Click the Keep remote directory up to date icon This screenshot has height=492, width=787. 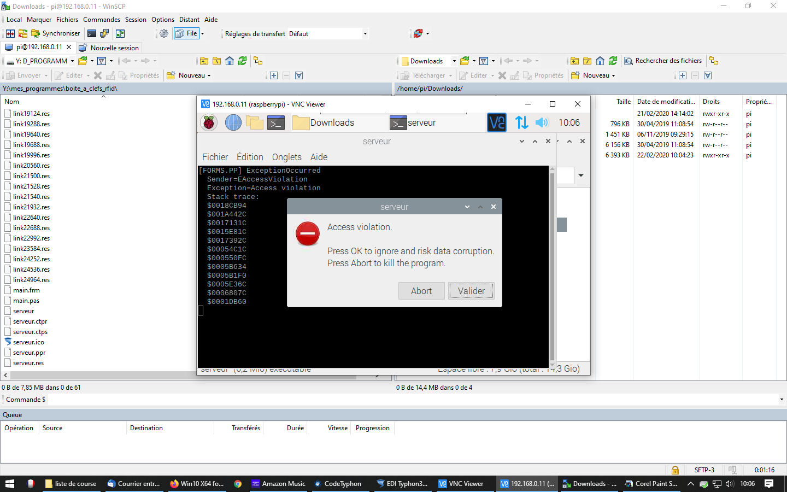pyautogui.click(x=120, y=33)
